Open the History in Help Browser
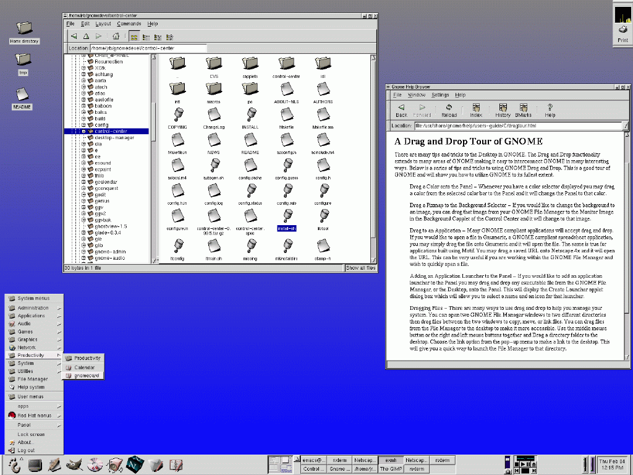633x475 pixels. coord(503,110)
